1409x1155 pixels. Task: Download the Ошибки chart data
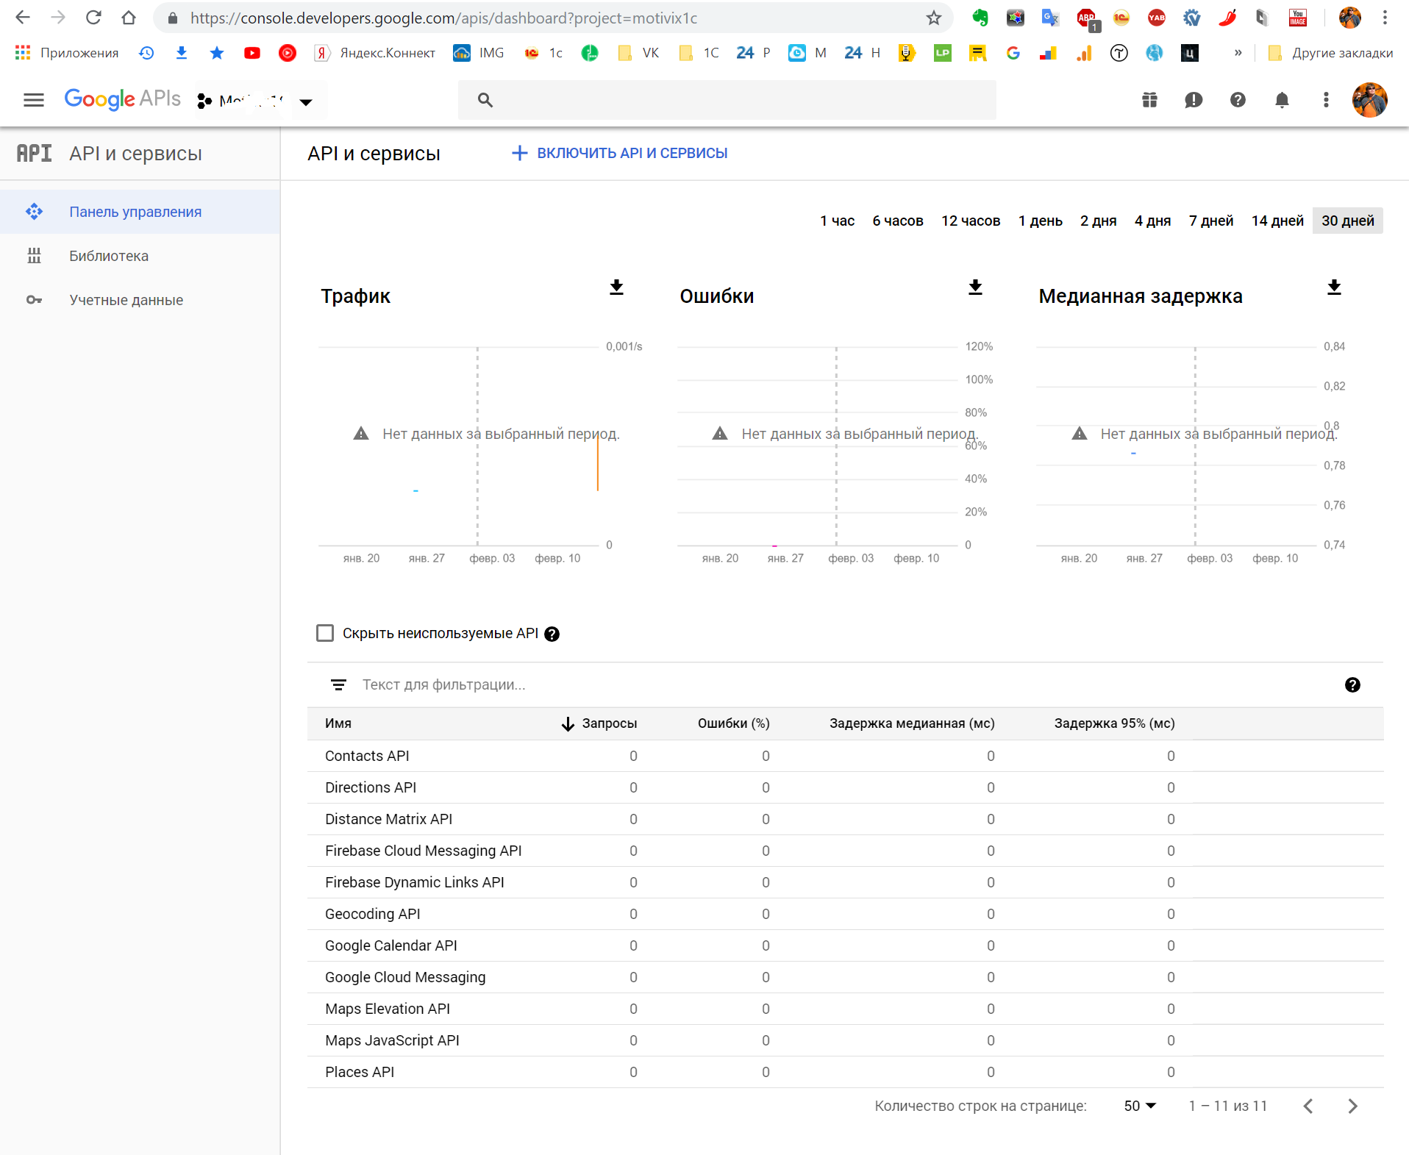coord(975,287)
